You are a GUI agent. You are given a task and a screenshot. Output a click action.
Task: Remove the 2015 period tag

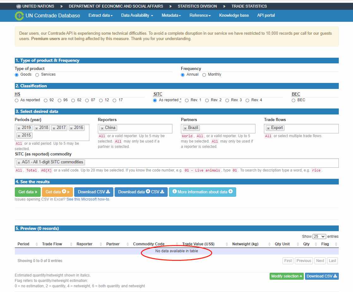19,136
